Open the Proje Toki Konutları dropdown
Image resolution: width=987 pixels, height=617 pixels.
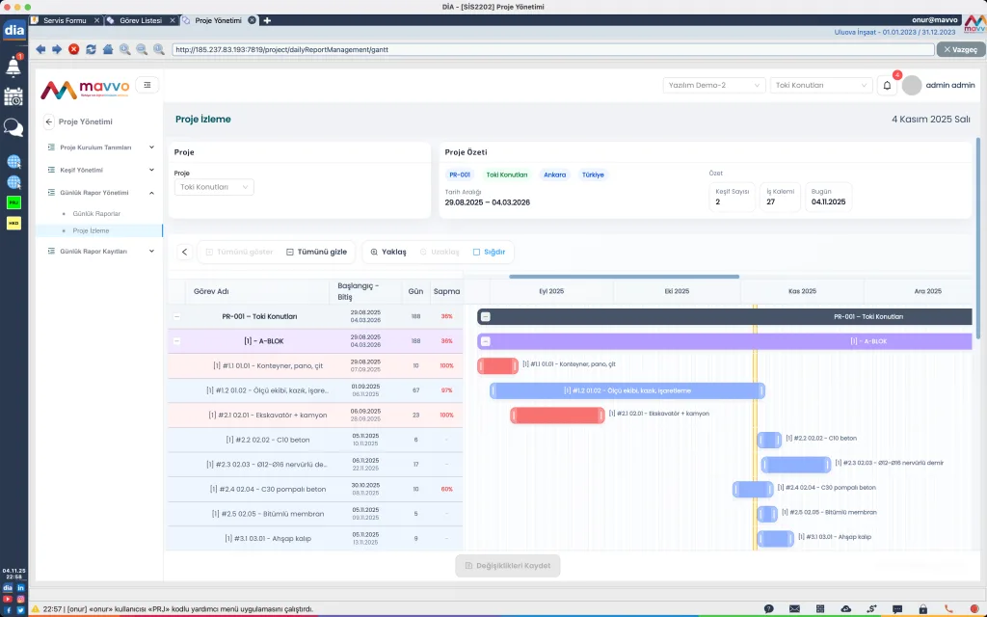click(214, 187)
